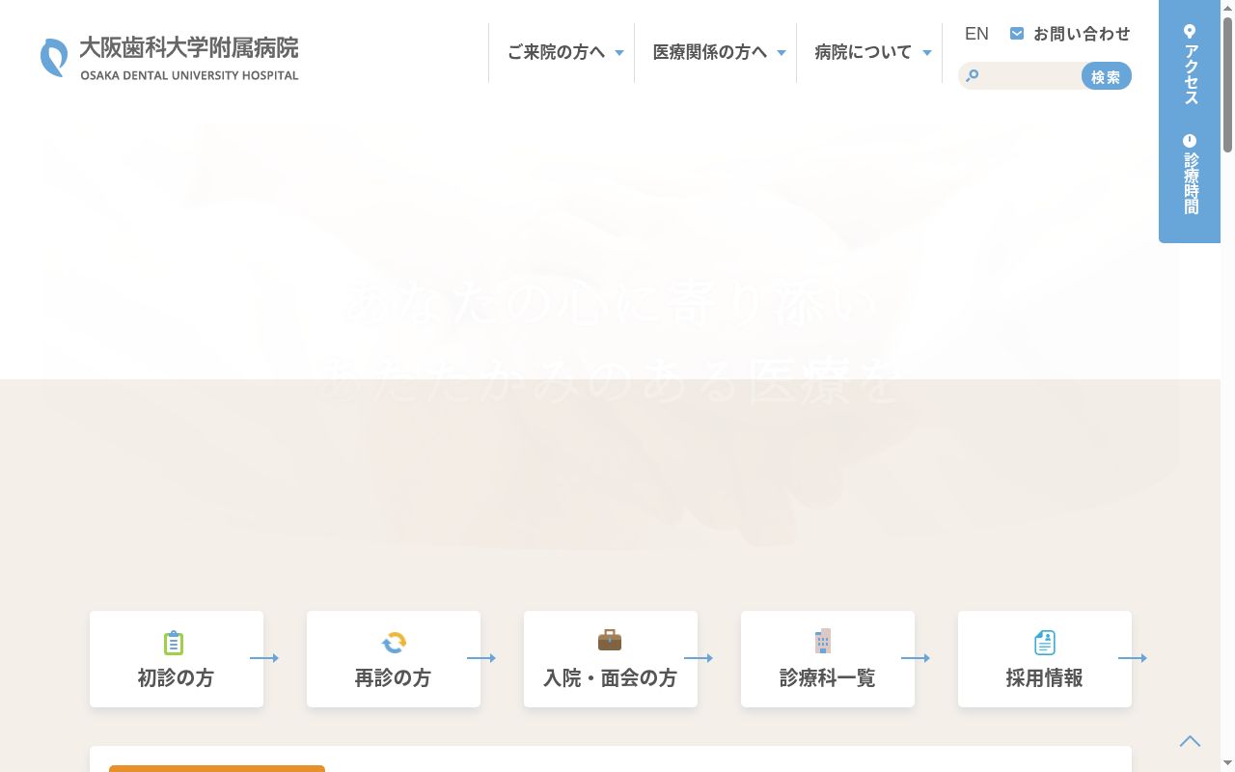The image size is (1235, 772).
Task: Click the arrow beside 入院・面会の方 card
Action: coord(699,658)
